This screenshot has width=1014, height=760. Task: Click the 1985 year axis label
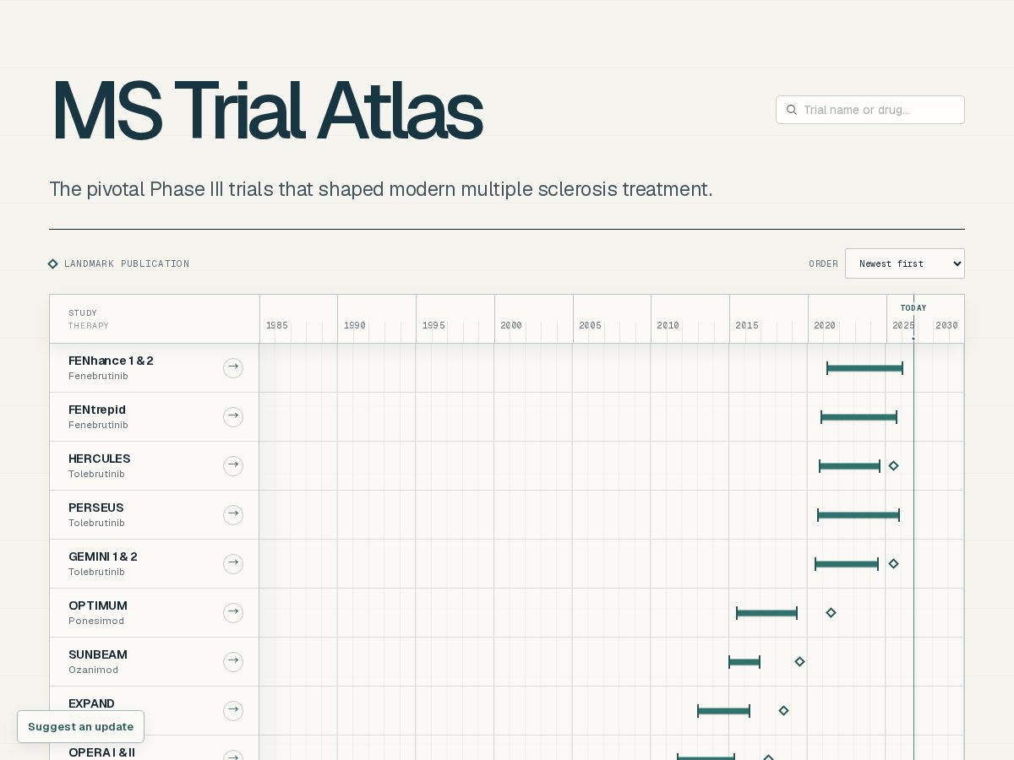pyautogui.click(x=277, y=326)
